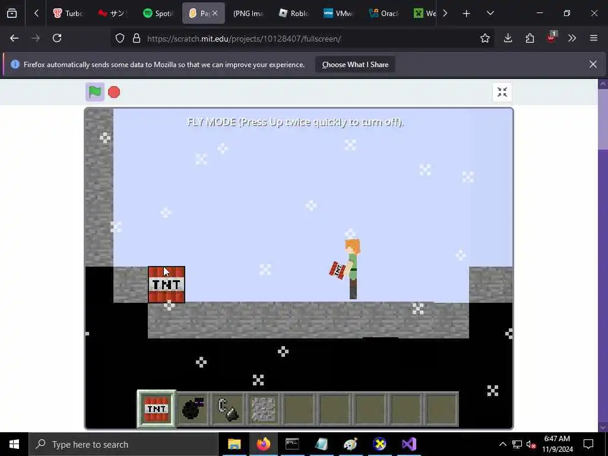Viewport: 608px width, 456px height.
Task: Open the Windows Start menu
Action: [x=14, y=444]
